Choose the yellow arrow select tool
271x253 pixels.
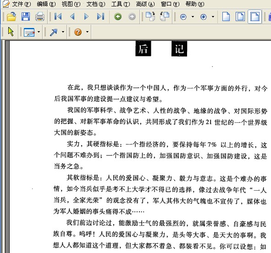(11, 32)
